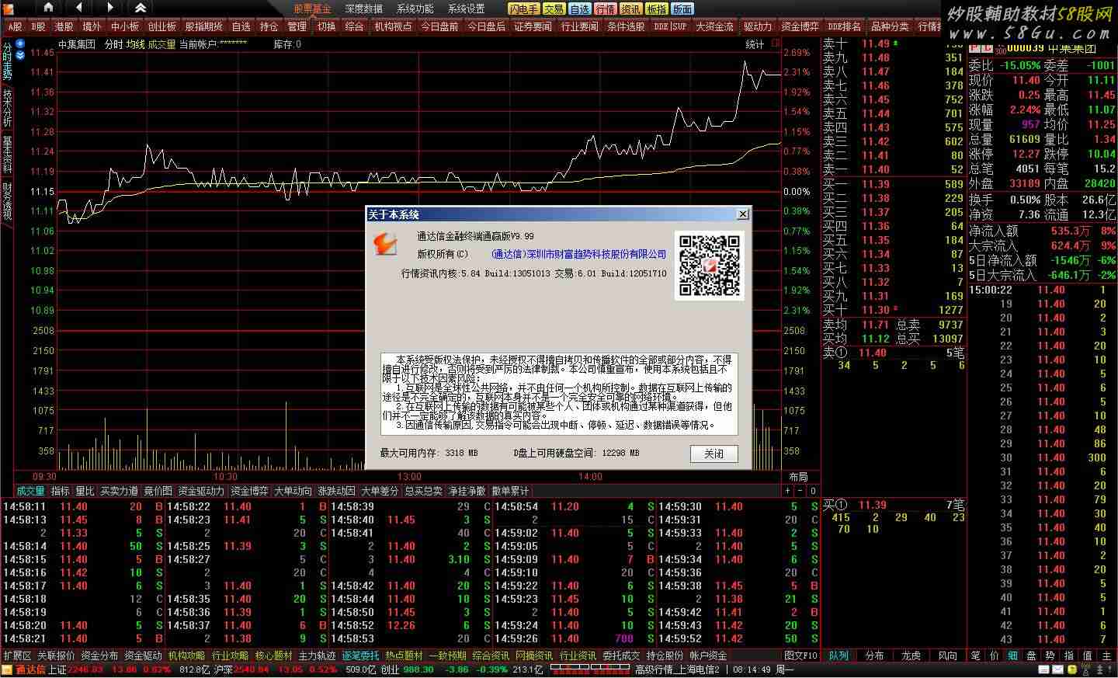The height and width of the screenshot is (678, 1118).
Task: Click the red app logo in the about dialog
Action: (x=386, y=244)
